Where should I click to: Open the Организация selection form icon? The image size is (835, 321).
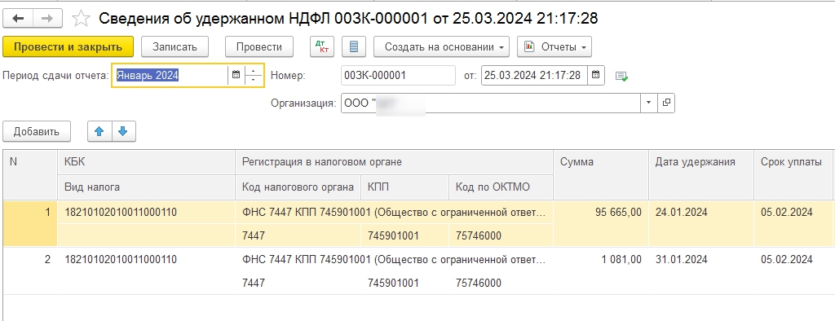pos(665,103)
